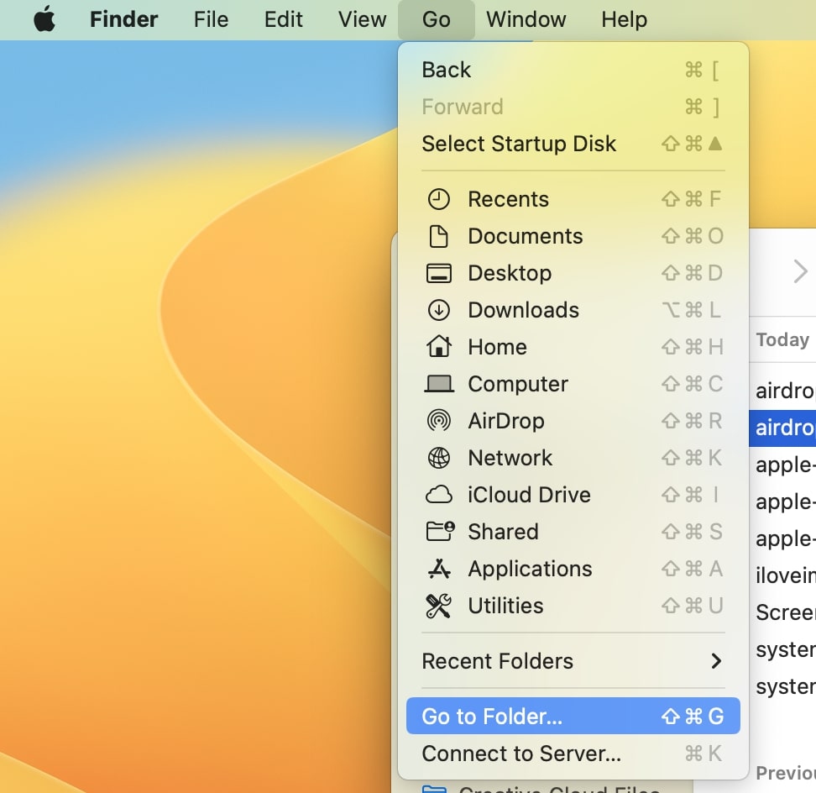
Task: Click the iCloud Drive cloud icon
Action: point(439,495)
